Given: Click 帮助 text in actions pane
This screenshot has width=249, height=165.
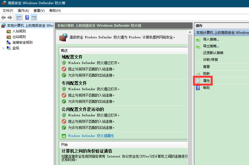Looking at the screenshot, I should pyautogui.click(x=206, y=88).
